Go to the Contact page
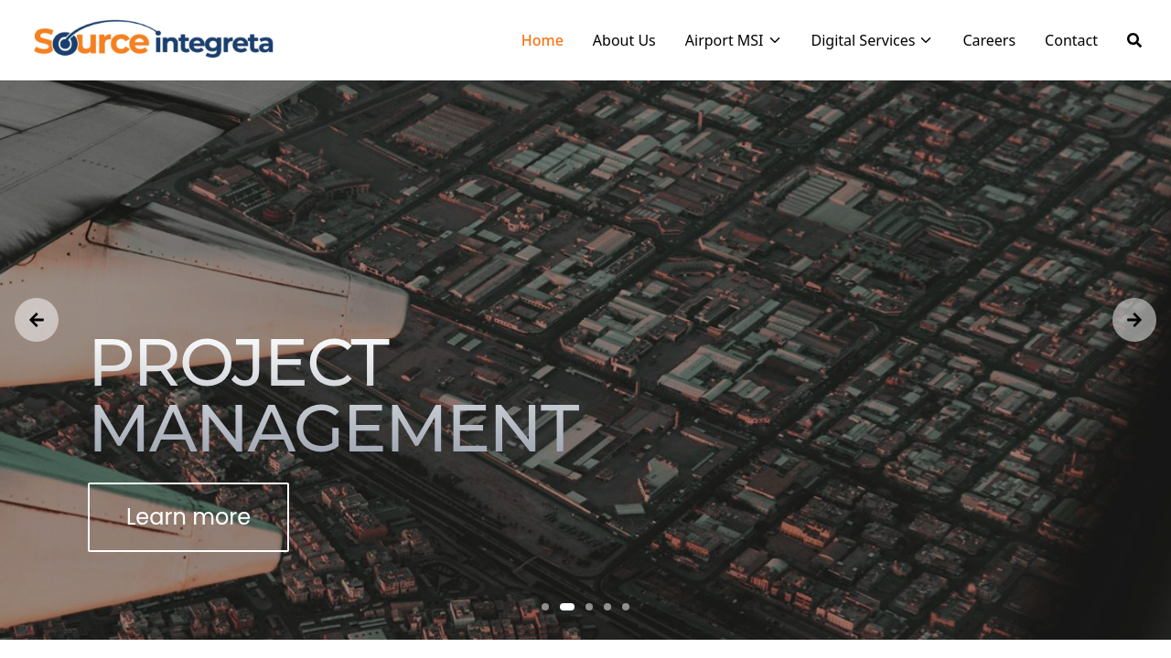The image size is (1171, 658). [1071, 40]
